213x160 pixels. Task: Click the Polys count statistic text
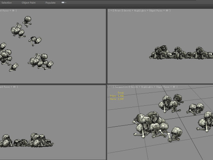pos(117,96)
